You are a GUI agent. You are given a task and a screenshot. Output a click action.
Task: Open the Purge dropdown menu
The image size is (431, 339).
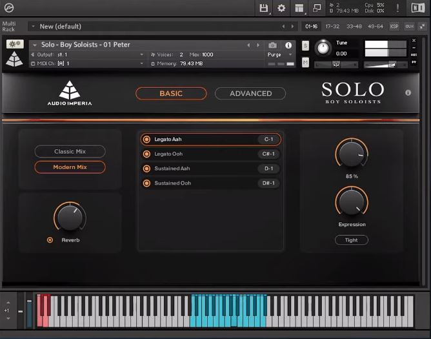pyautogui.click(x=277, y=55)
